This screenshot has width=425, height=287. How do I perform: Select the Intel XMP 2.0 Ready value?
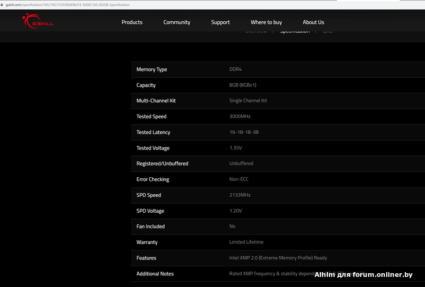(278, 258)
